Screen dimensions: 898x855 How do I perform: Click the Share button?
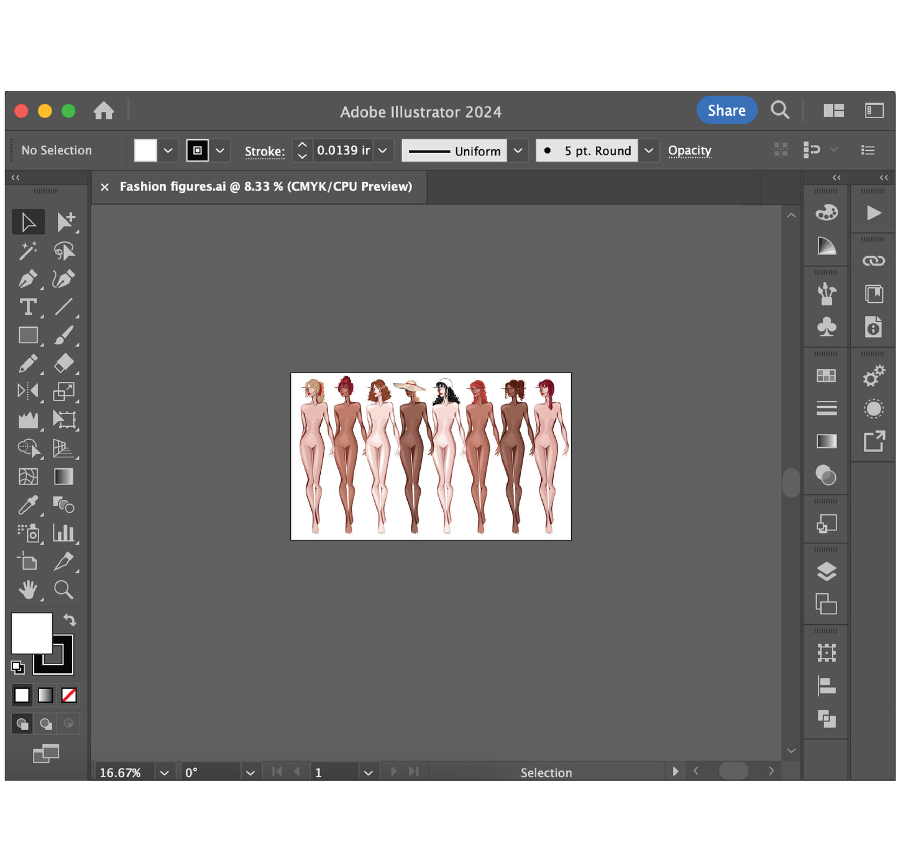726,111
